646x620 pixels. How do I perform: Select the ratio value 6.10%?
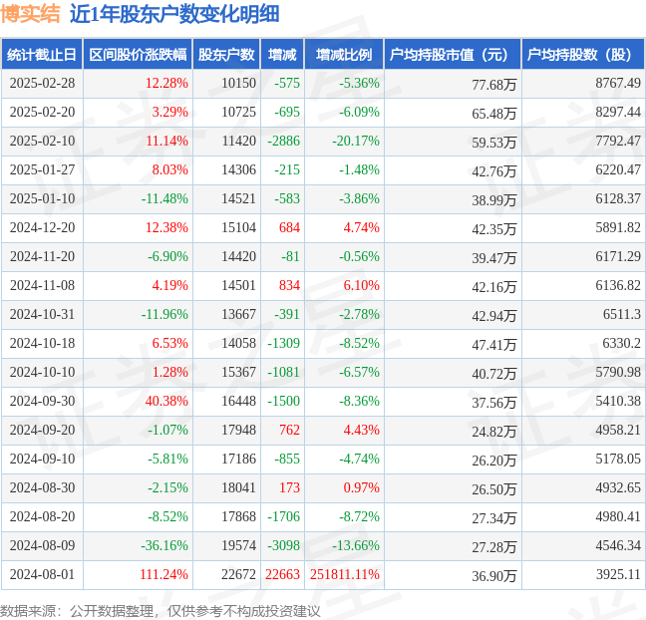click(361, 285)
